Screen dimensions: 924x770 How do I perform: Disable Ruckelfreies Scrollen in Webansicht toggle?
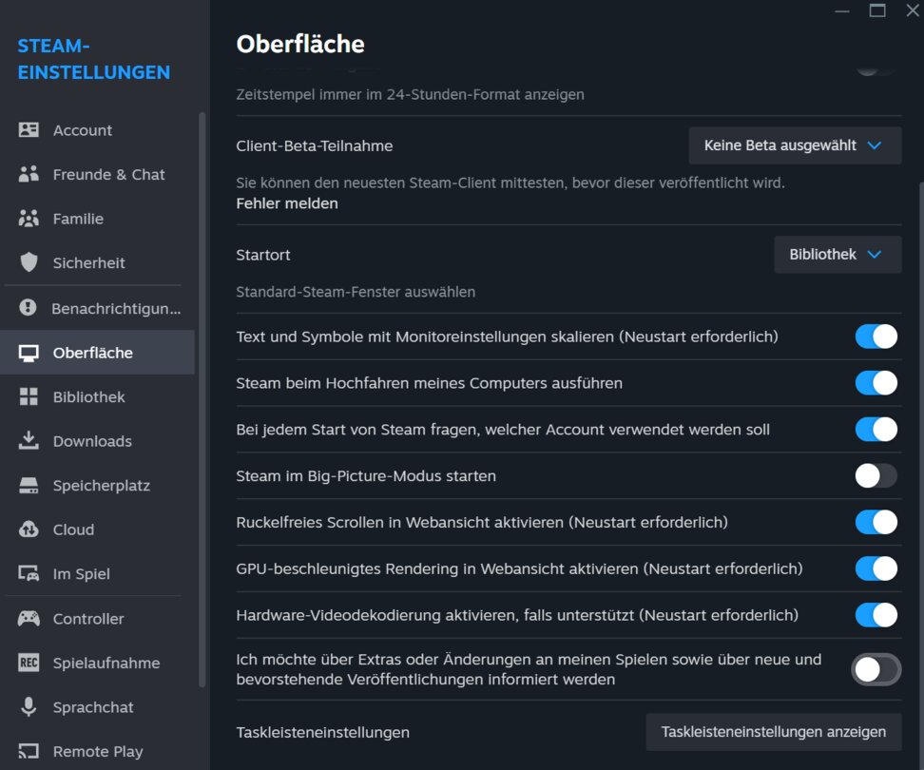click(x=876, y=522)
